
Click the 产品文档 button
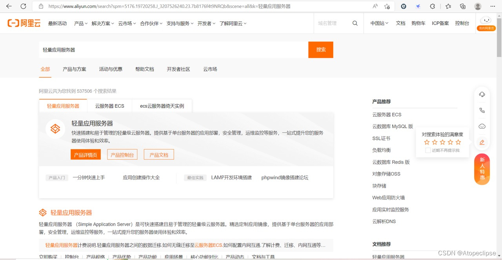(159, 155)
